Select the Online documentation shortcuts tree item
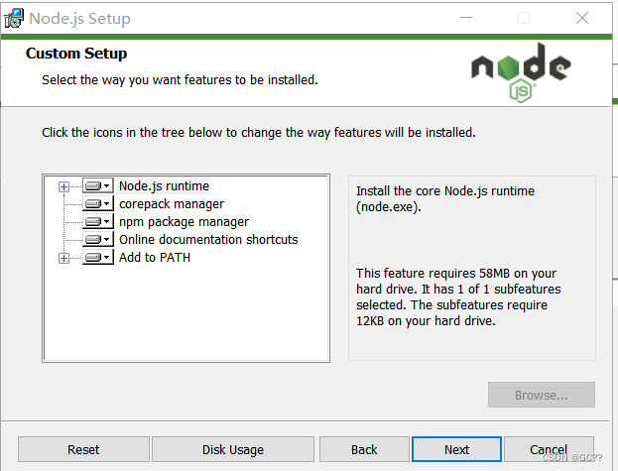The image size is (618, 471). point(208,239)
